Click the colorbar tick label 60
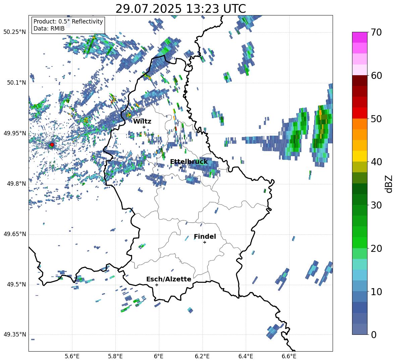The image size is (397, 363). point(376,76)
